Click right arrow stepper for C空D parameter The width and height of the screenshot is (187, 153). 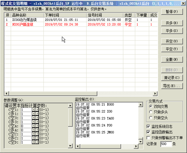tap(37, 142)
